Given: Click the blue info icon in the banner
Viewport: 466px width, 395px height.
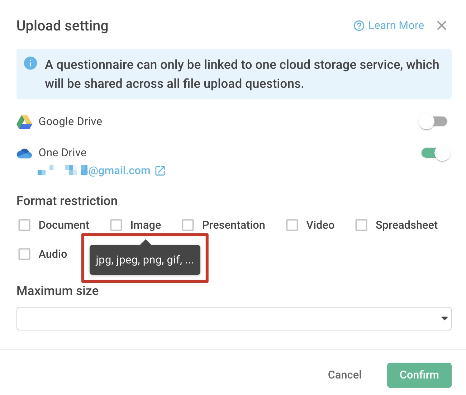Looking at the screenshot, I should pos(30,63).
